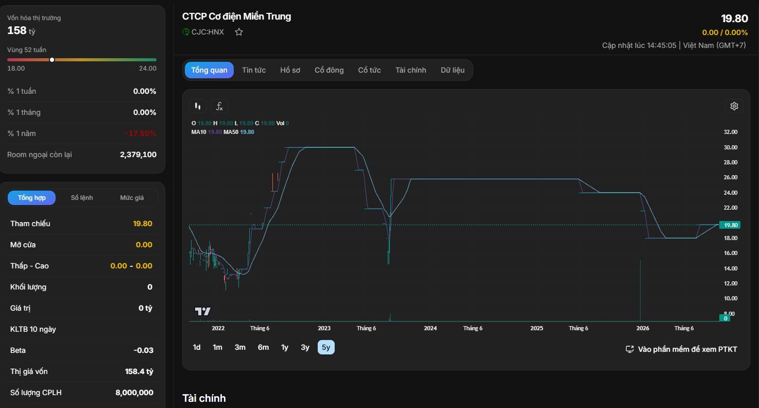Viewport: 759px width, 408px height.
Task: Click the 19.80 price label on chart axis
Action: 731,225
